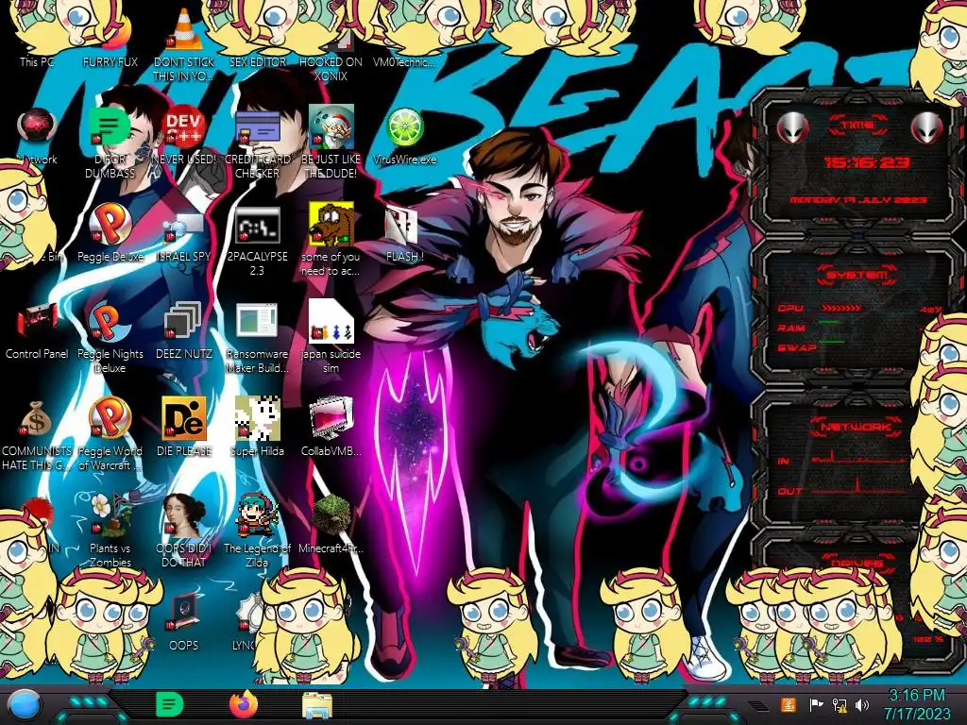Open Minecraft4Fr... grass block icon
This screenshot has height=725, width=967.
[x=331, y=515]
